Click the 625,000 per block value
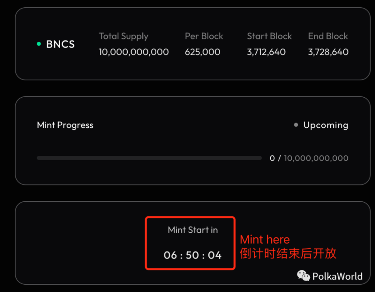The height and width of the screenshot is (292, 375). click(x=202, y=52)
